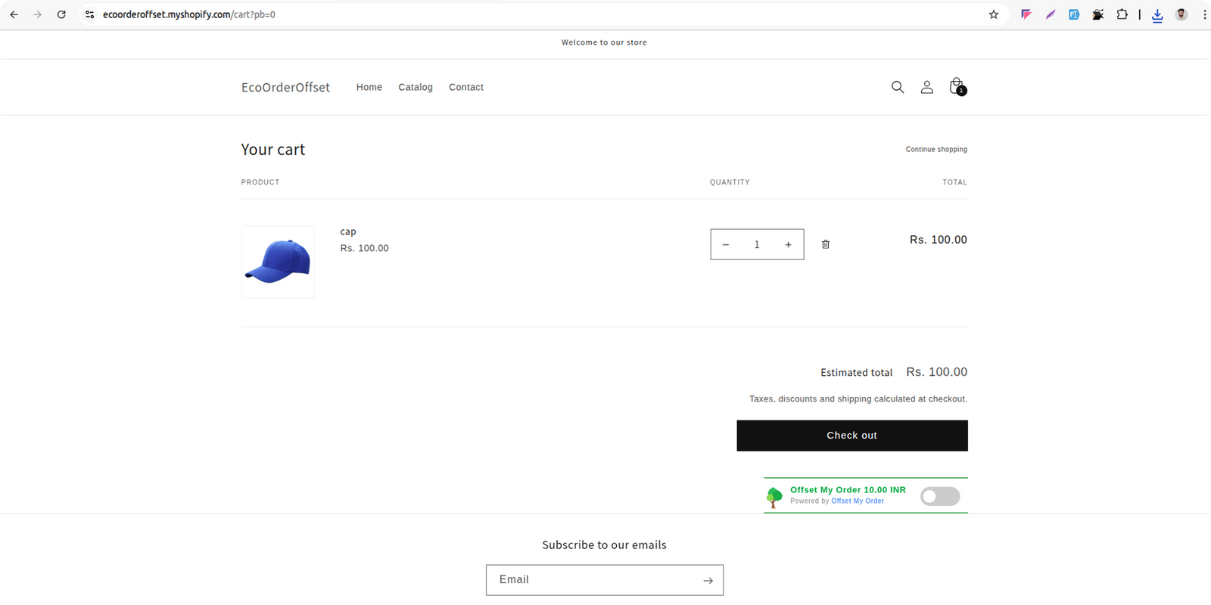
Task: Open the Catalog menu item
Action: click(x=416, y=87)
